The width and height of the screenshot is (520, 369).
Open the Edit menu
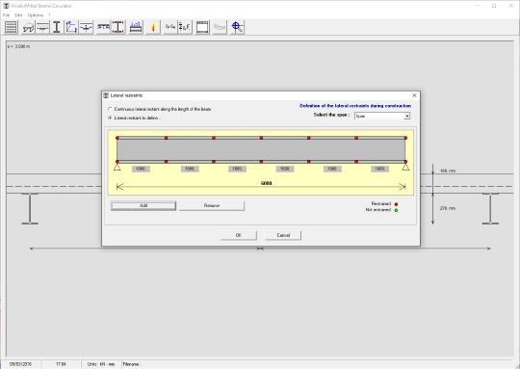(x=18, y=15)
